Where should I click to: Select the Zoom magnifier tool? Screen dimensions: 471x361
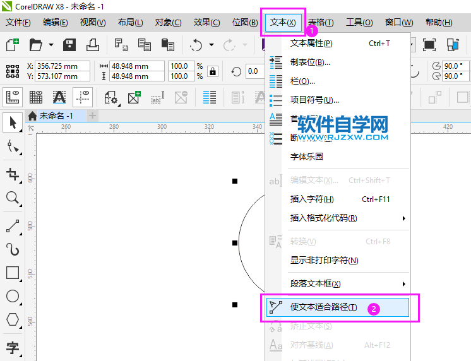(13, 198)
